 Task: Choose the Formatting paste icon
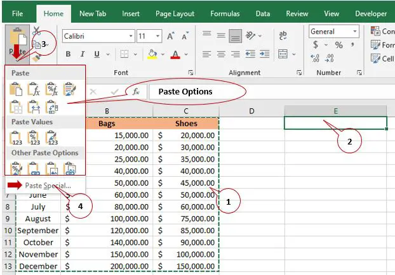coord(16,169)
